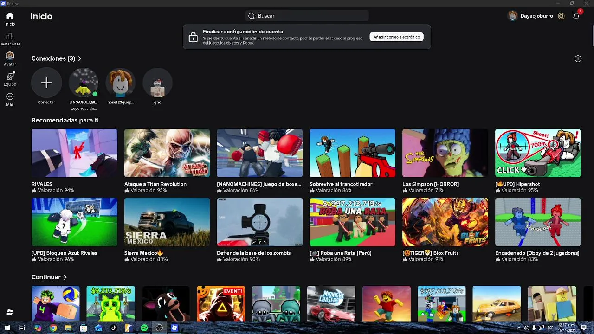Open TikTok from the taskbar
Image resolution: width=594 pixels, height=334 pixels.
[114, 328]
